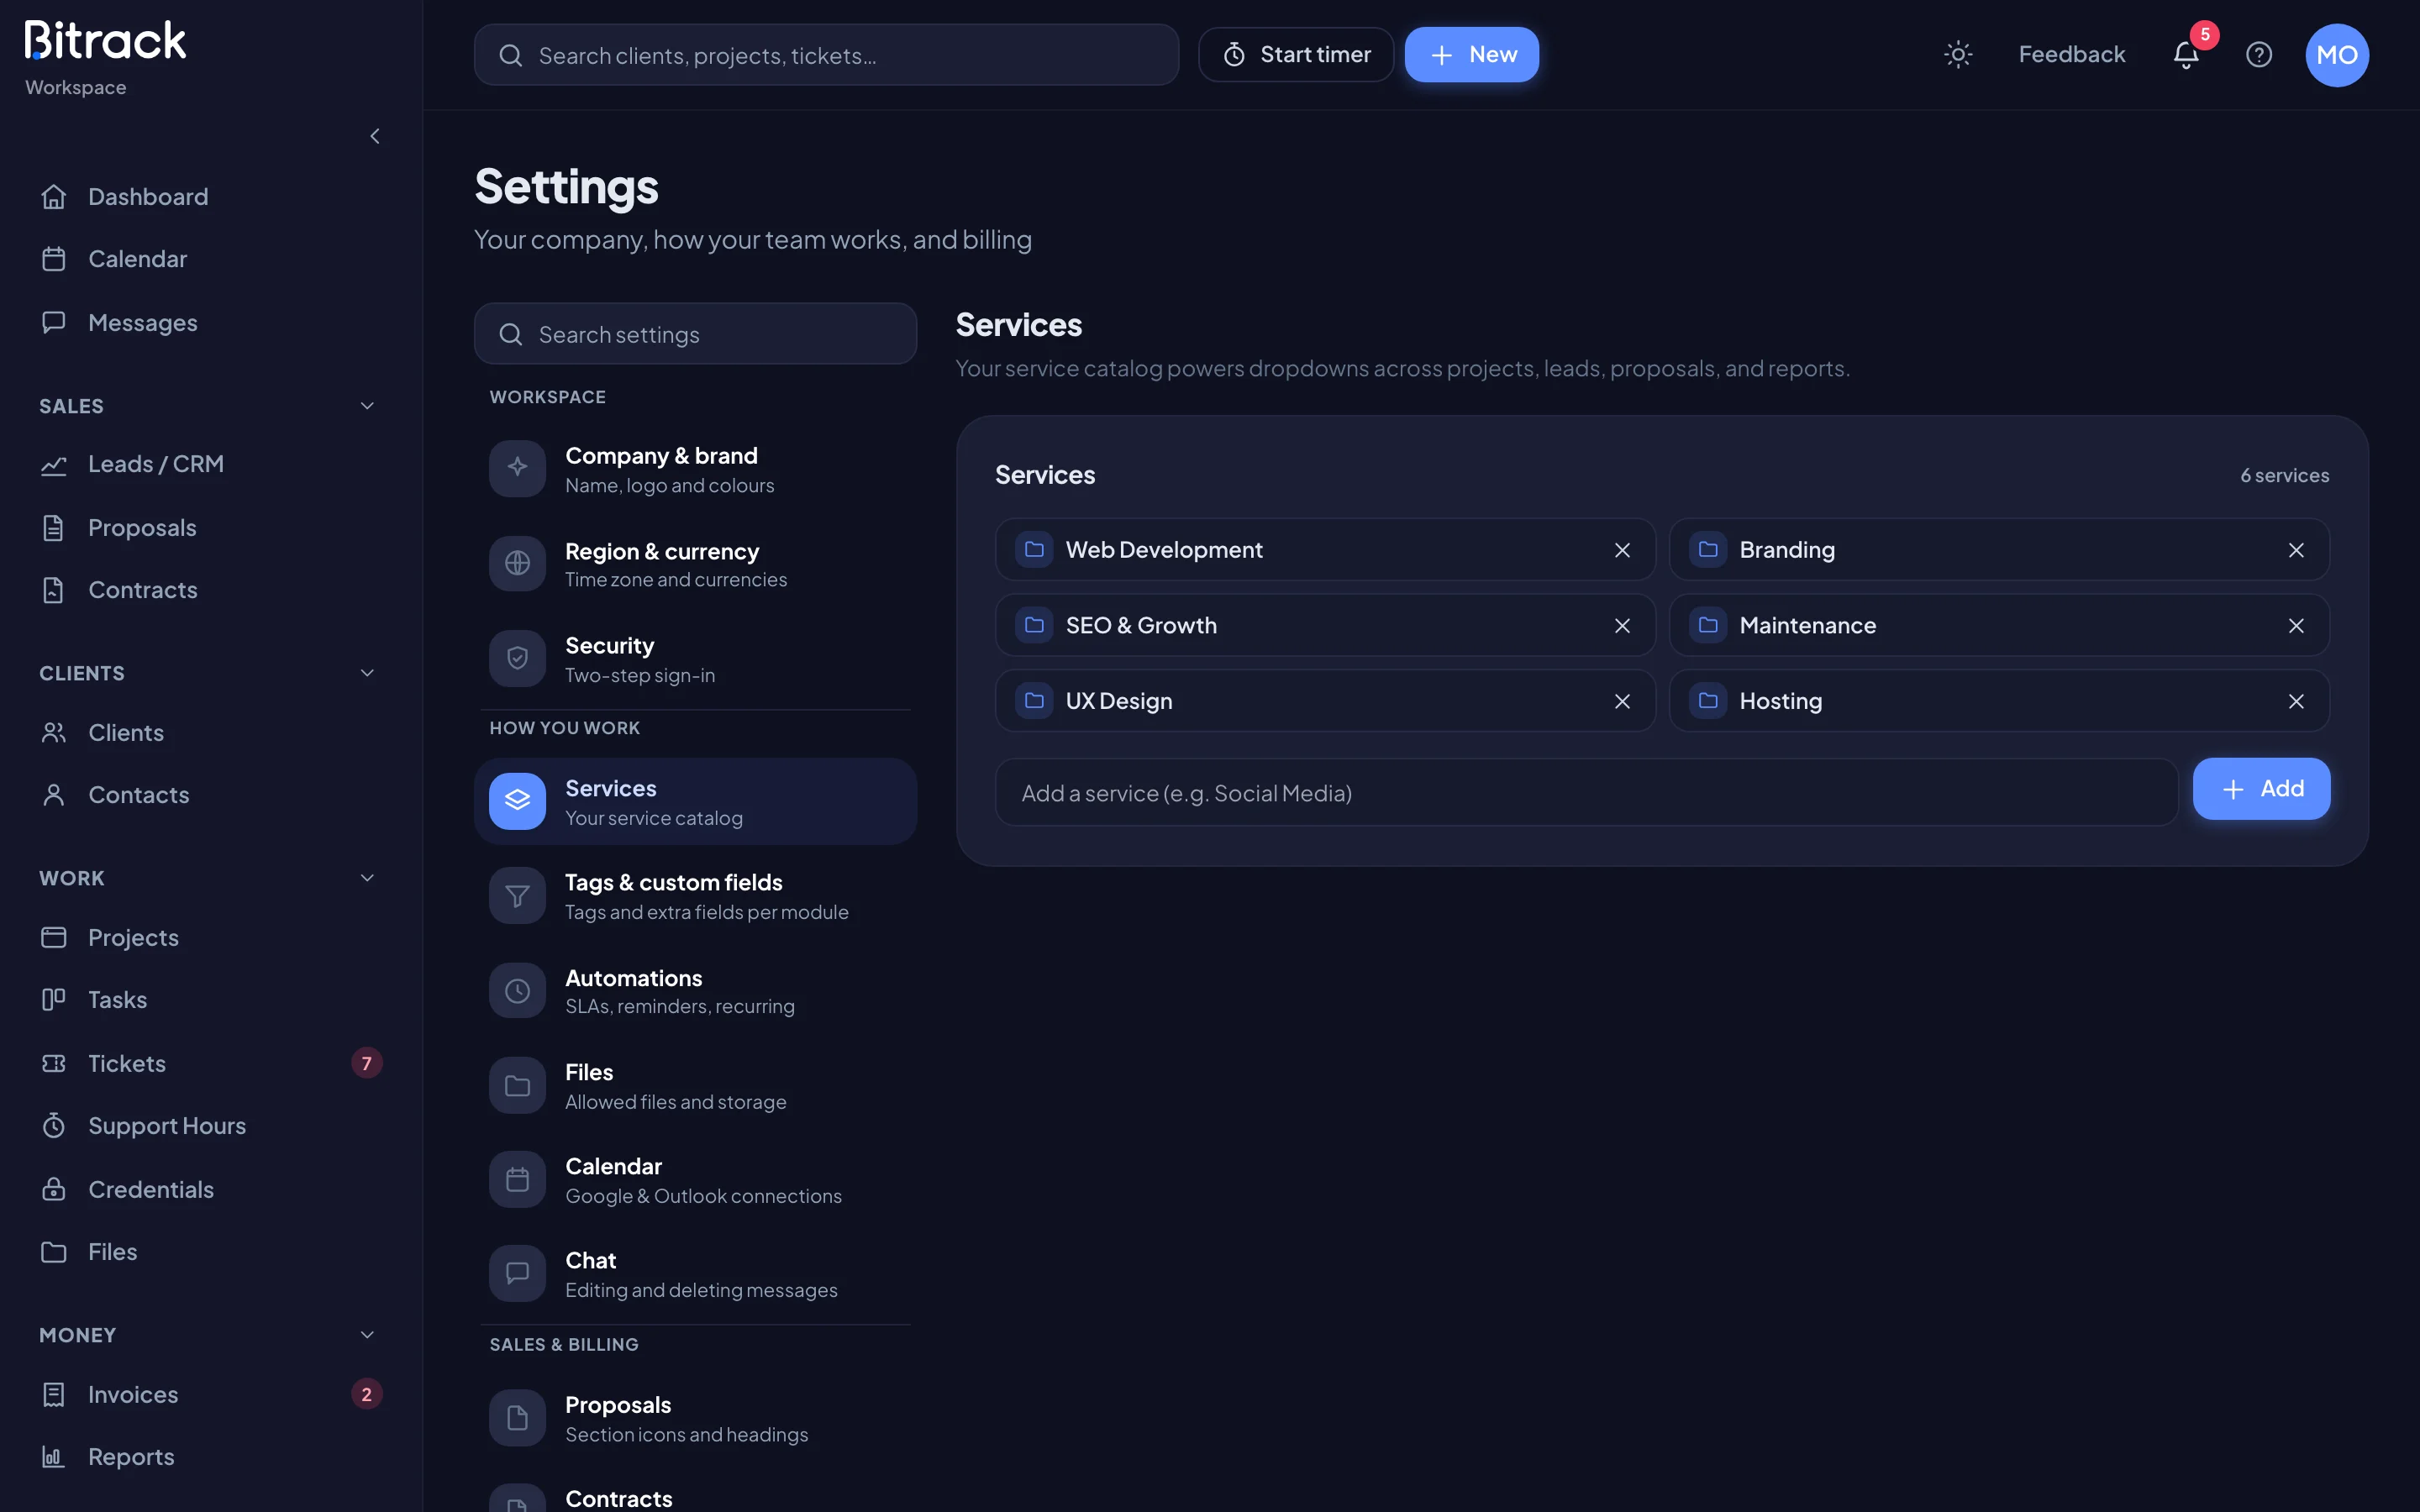
Task: Collapse the SALES section
Action: (367, 406)
